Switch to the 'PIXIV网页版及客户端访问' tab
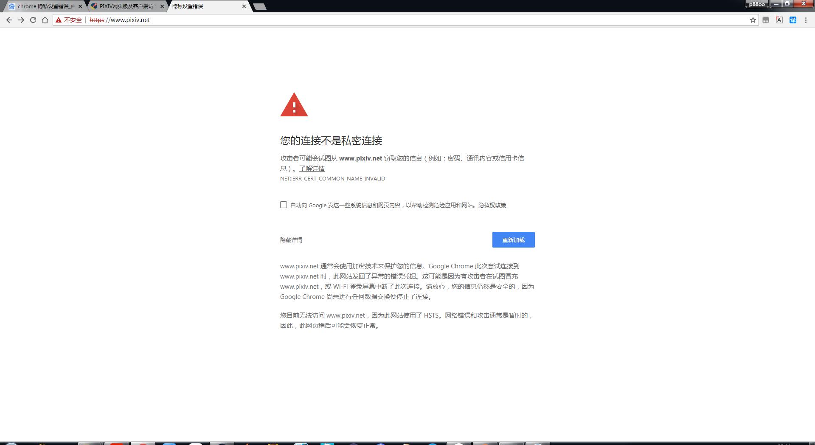Image resolution: width=815 pixels, height=445 pixels. click(x=126, y=6)
